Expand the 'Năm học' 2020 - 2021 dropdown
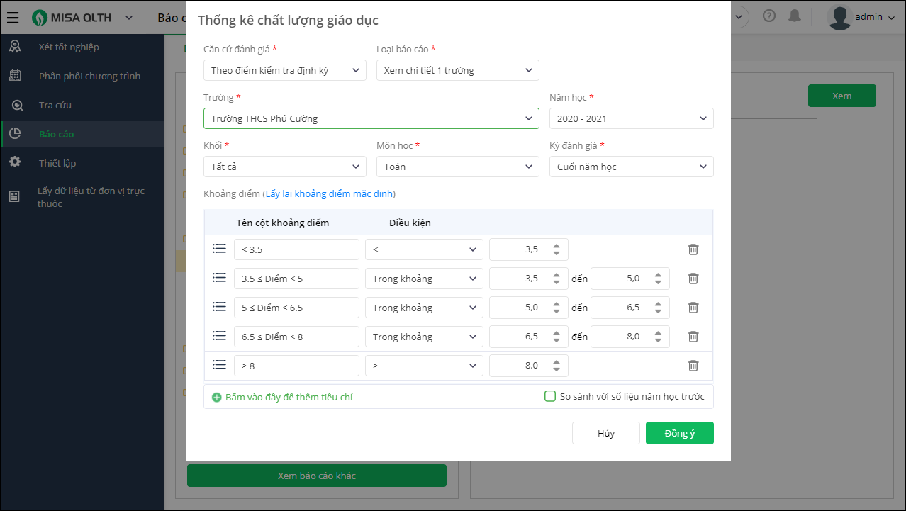Screen dimensions: 906x511 (631, 118)
